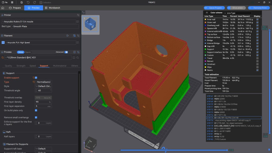Click edit icon beside Anycubic PLA High Speed
The width and height of the screenshot is (272, 153).
click(x=77, y=43)
